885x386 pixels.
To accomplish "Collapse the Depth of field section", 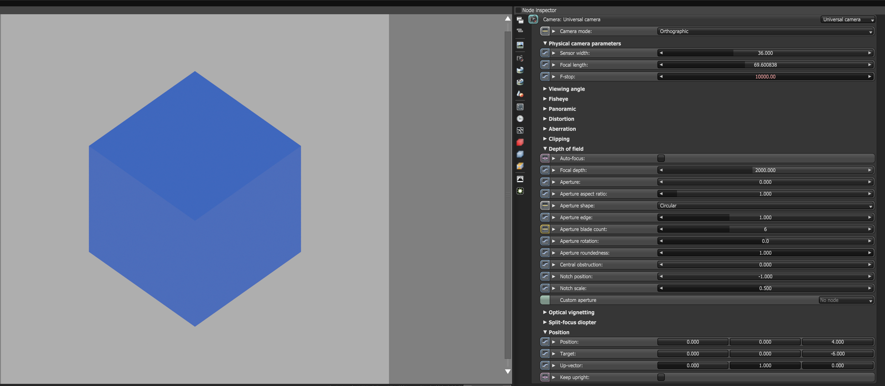I will (565, 149).
